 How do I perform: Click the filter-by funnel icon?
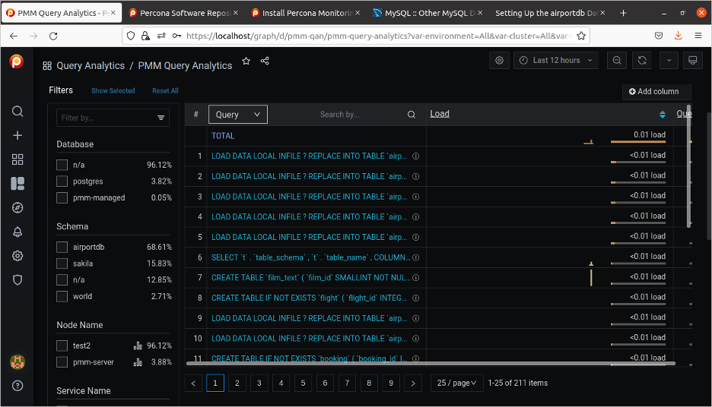tap(161, 118)
